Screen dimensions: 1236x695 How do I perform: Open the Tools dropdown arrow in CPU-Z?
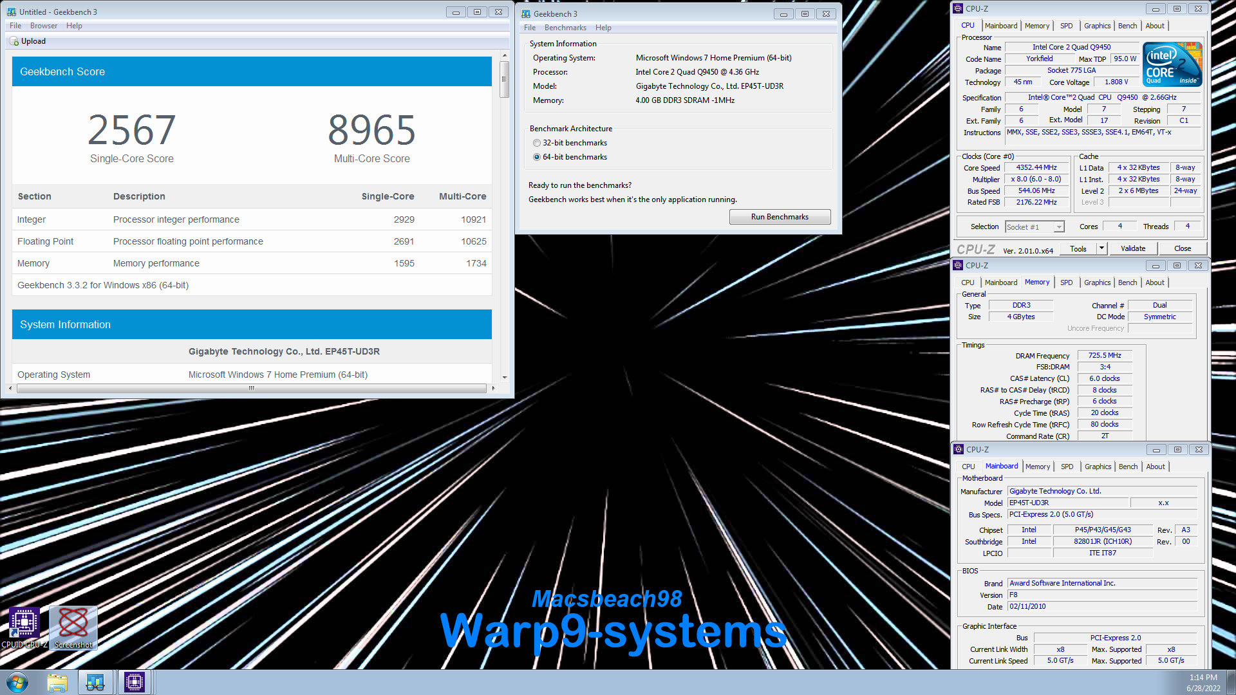[1101, 248]
